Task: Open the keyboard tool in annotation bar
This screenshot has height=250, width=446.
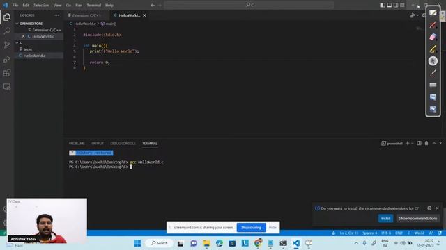Action: click(x=433, y=85)
